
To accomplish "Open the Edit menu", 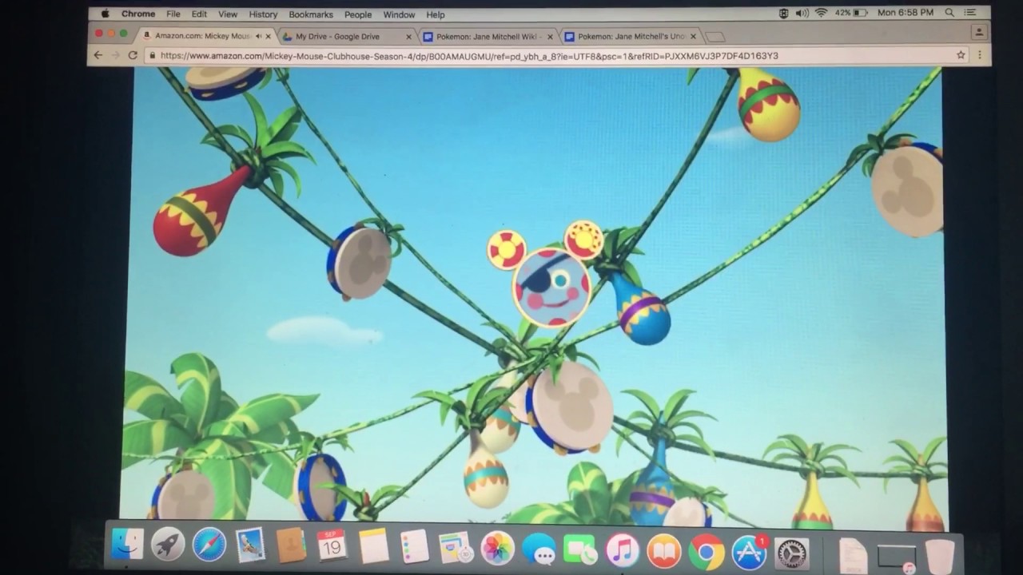I will 199,14.
